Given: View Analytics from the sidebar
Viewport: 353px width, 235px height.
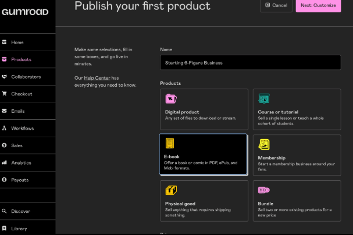Looking at the screenshot, I should pos(28,162).
